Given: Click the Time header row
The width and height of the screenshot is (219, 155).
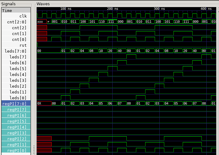Looking at the screenshot, I should 16,10.
